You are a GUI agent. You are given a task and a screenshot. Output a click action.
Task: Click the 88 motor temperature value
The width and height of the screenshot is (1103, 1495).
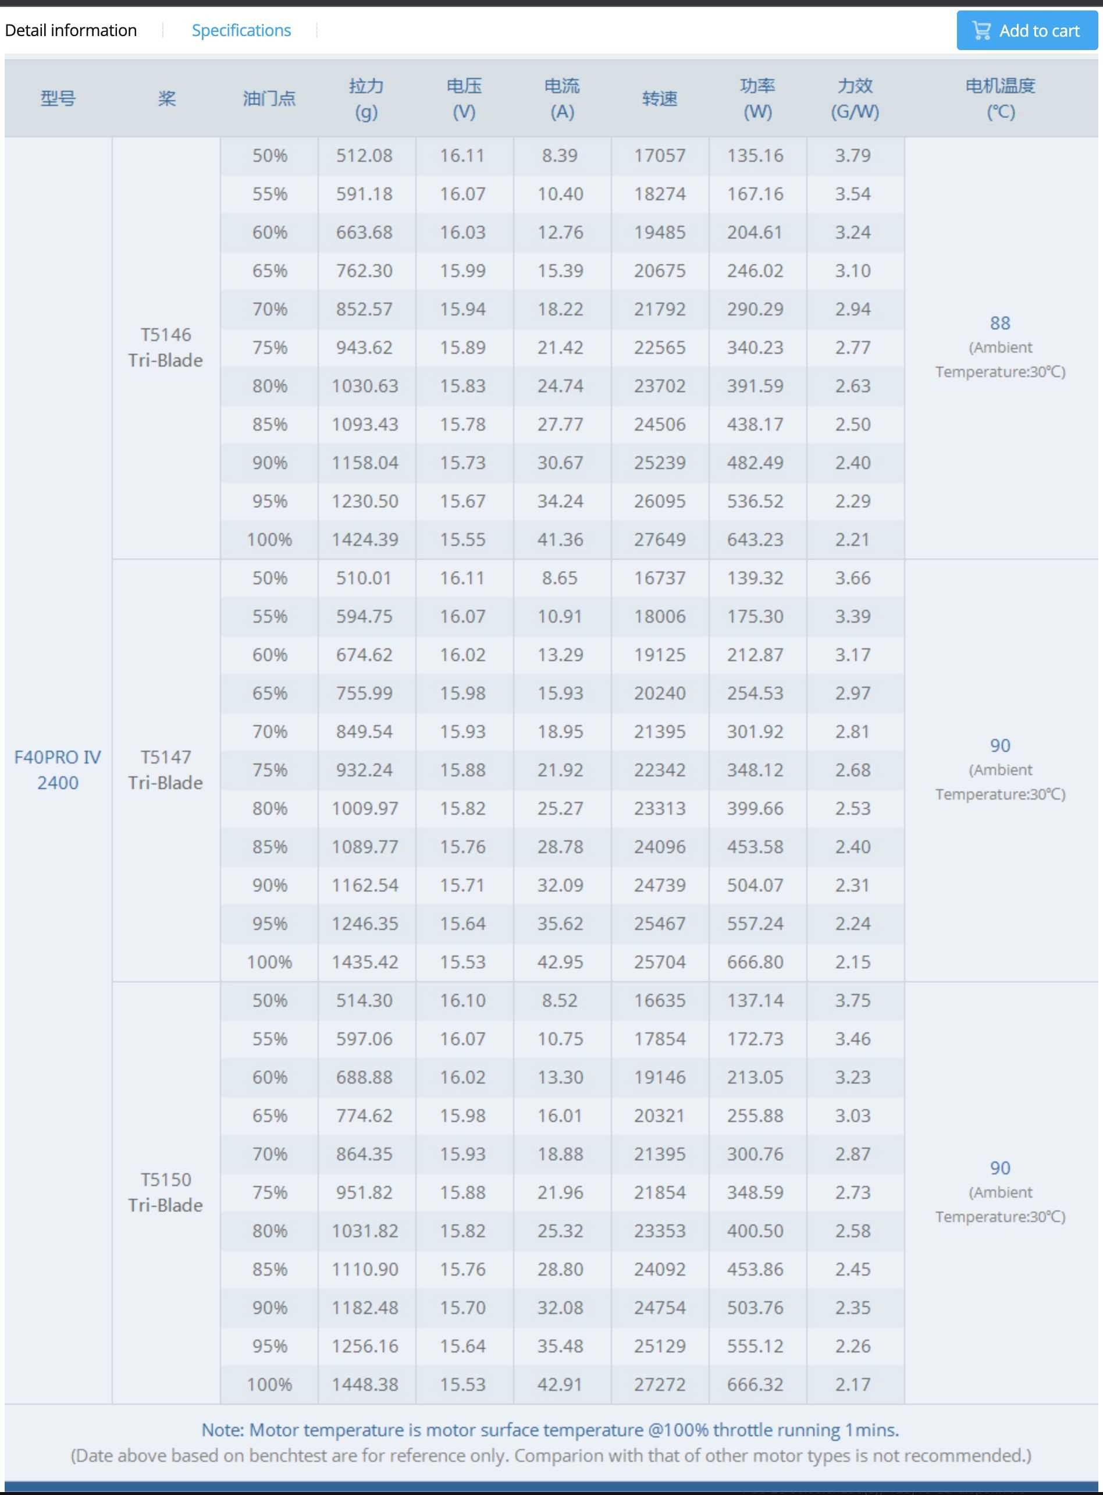coord(1000,323)
